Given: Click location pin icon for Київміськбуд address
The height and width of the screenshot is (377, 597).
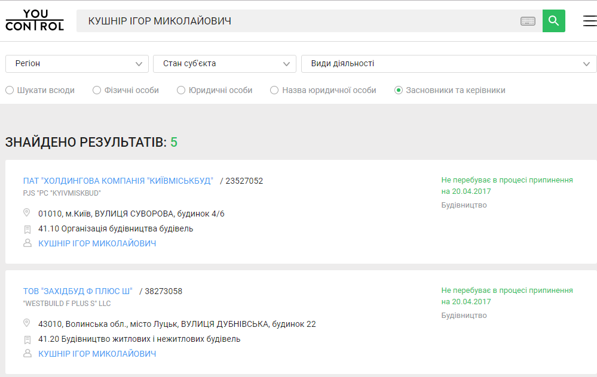Looking at the screenshot, I should pyautogui.click(x=27, y=213).
